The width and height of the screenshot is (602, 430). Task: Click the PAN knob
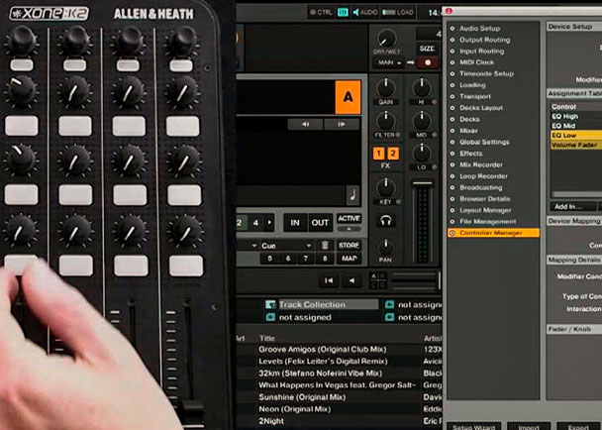coord(385,247)
